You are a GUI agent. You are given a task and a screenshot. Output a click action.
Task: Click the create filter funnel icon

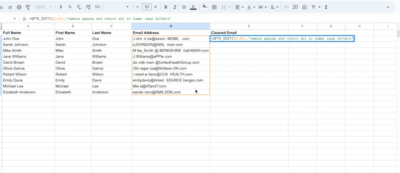[x=314, y=7]
